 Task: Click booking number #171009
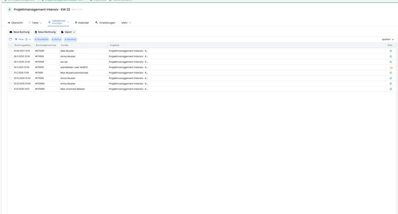(x=39, y=57)
